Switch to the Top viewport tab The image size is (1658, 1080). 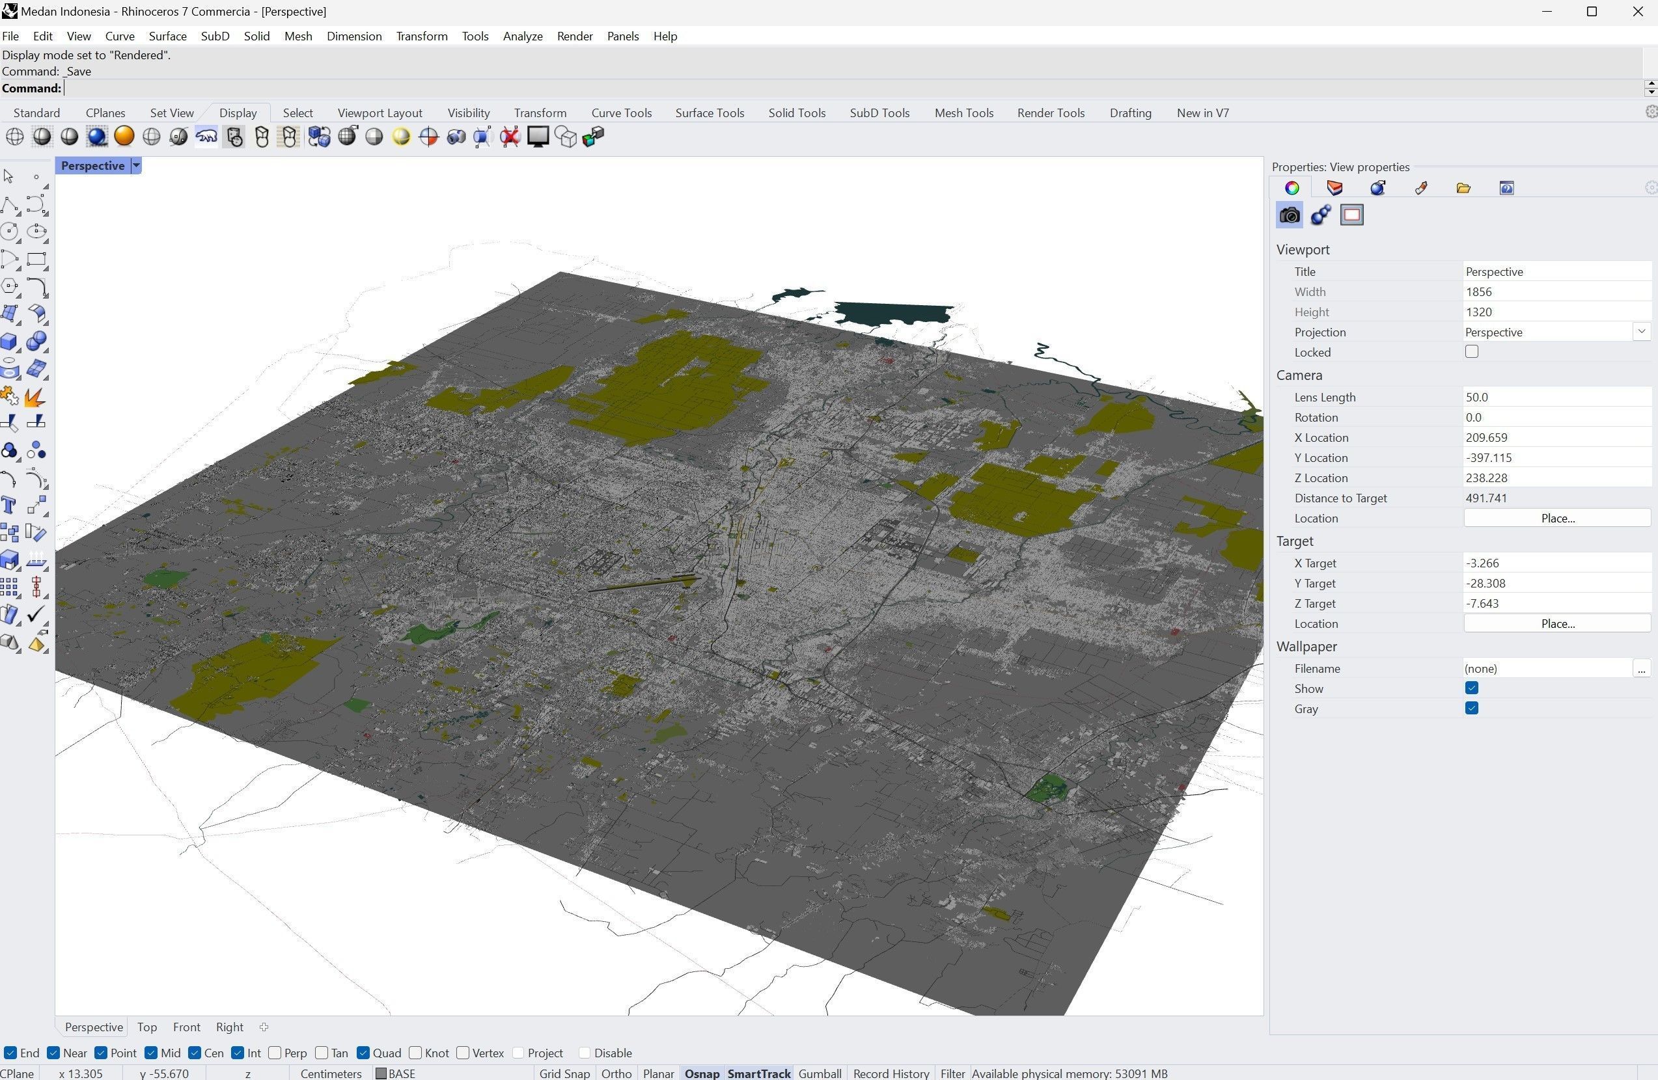point(147,1027)
